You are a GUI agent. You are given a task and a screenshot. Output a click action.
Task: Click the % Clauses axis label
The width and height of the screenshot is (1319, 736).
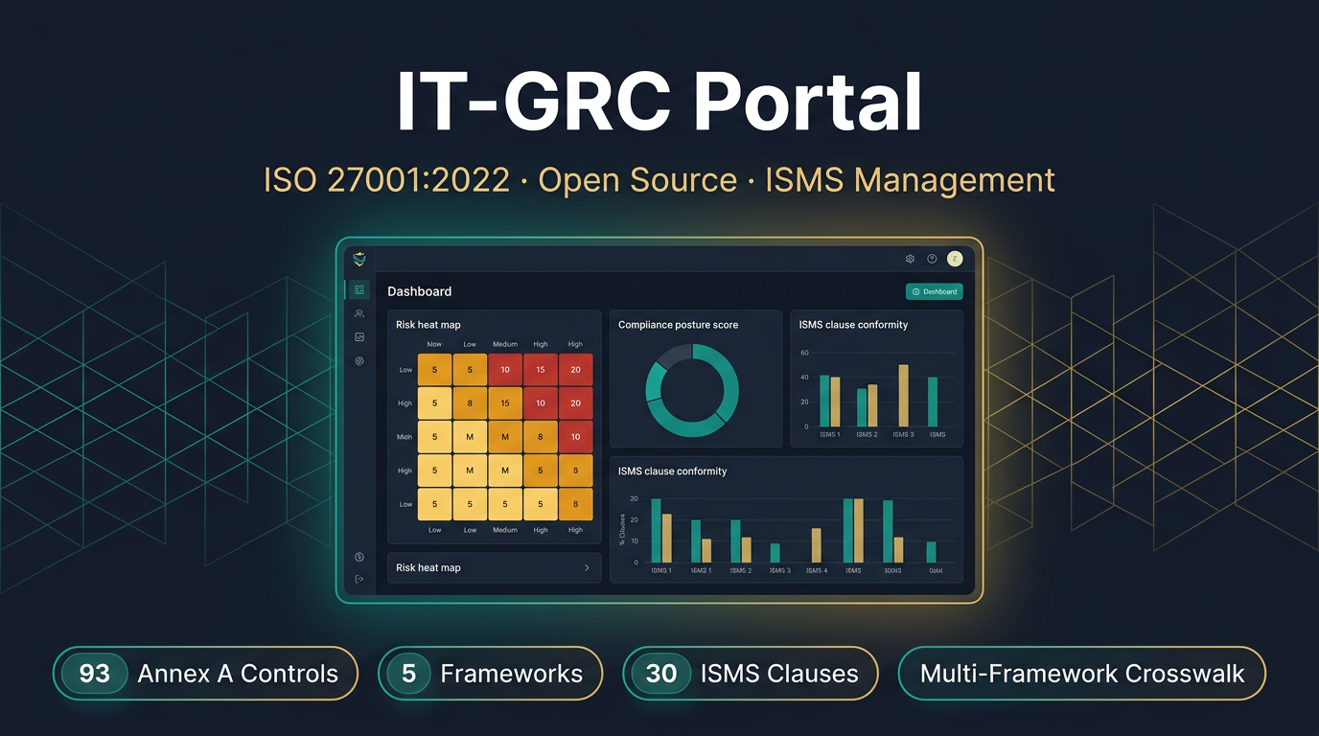(x=622, y=530)
